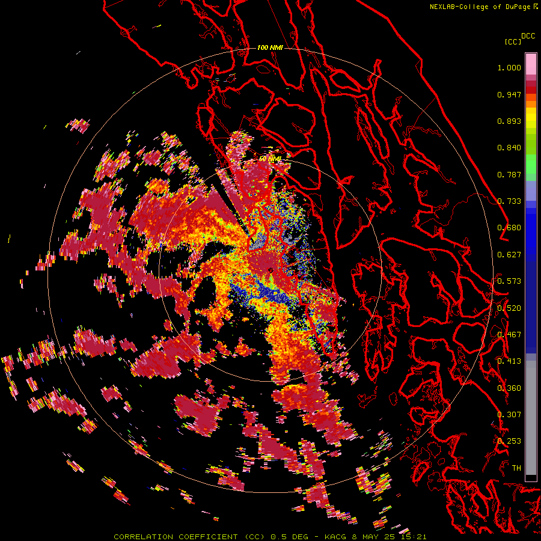
Task: Click the Correlation Coefficient caption at bottom
Action: [270, 537]
